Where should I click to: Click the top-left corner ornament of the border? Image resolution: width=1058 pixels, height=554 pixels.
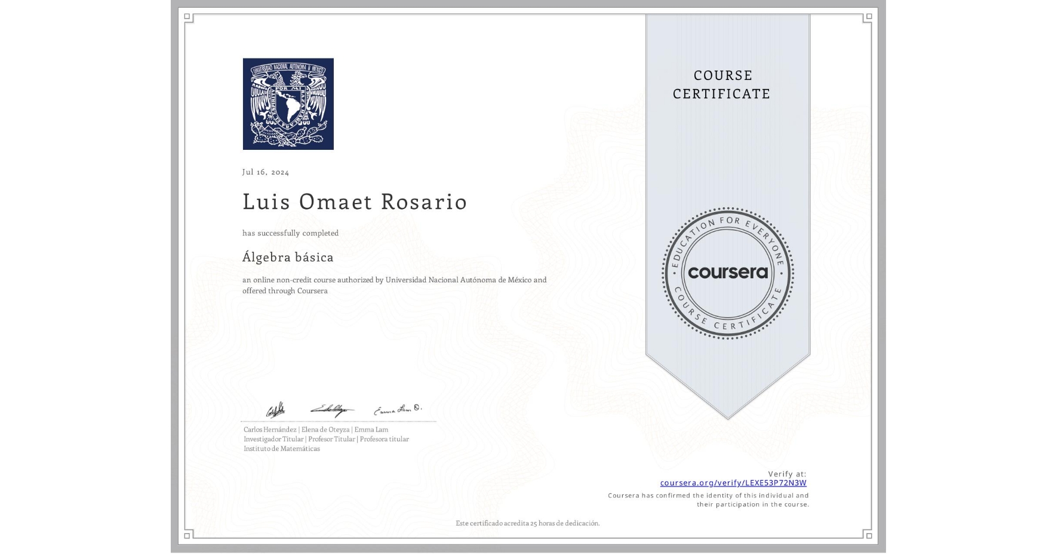(187, 16)
